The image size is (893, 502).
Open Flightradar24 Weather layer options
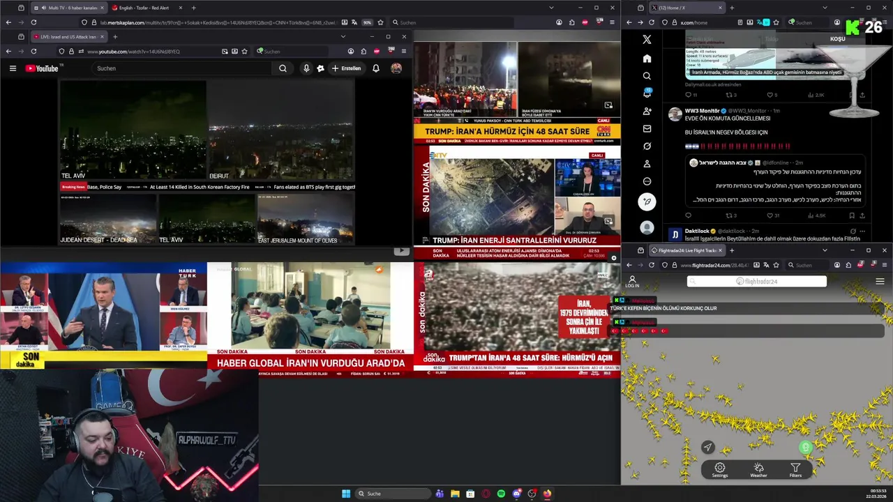pos(758,471)
